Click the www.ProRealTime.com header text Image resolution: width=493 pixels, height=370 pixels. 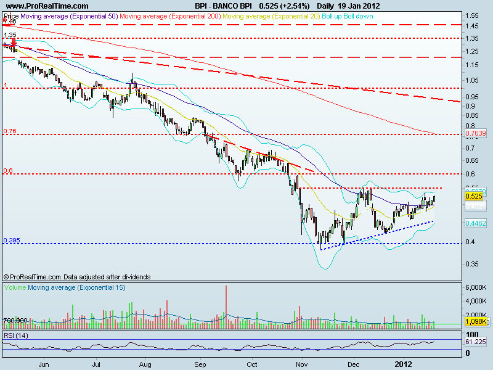click(x=47, y=6)
